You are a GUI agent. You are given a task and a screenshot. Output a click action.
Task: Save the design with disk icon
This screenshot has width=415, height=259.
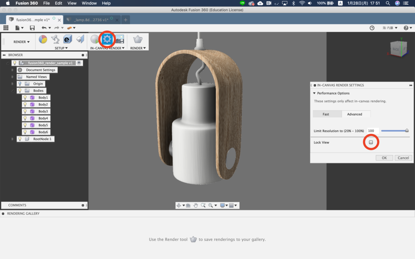click(x=32, y=28)
